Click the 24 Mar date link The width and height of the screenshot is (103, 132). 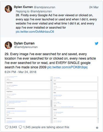(94, 7)
